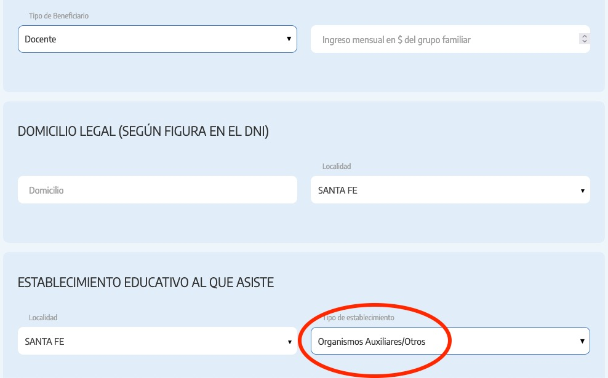608x378 pixels.
Task: Click the arrow on the Docente select
Action: 289,39
